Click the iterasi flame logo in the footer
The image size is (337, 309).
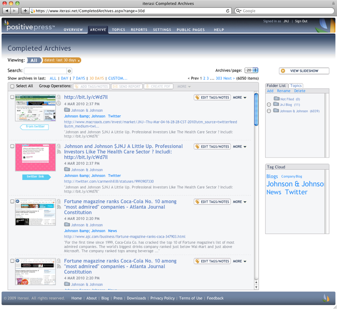pyautogui.click(x=326, y=298)
